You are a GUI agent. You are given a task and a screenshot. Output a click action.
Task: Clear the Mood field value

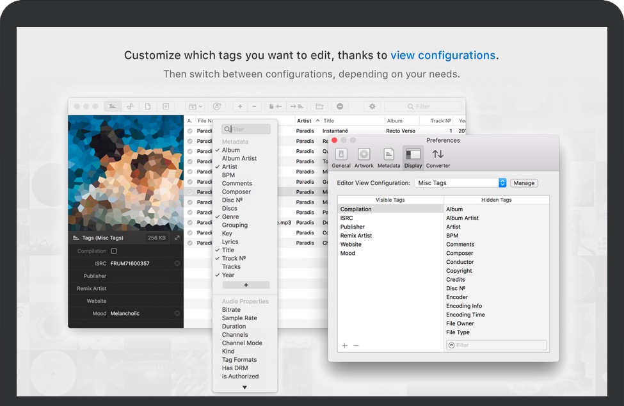[x=177, y=313]
